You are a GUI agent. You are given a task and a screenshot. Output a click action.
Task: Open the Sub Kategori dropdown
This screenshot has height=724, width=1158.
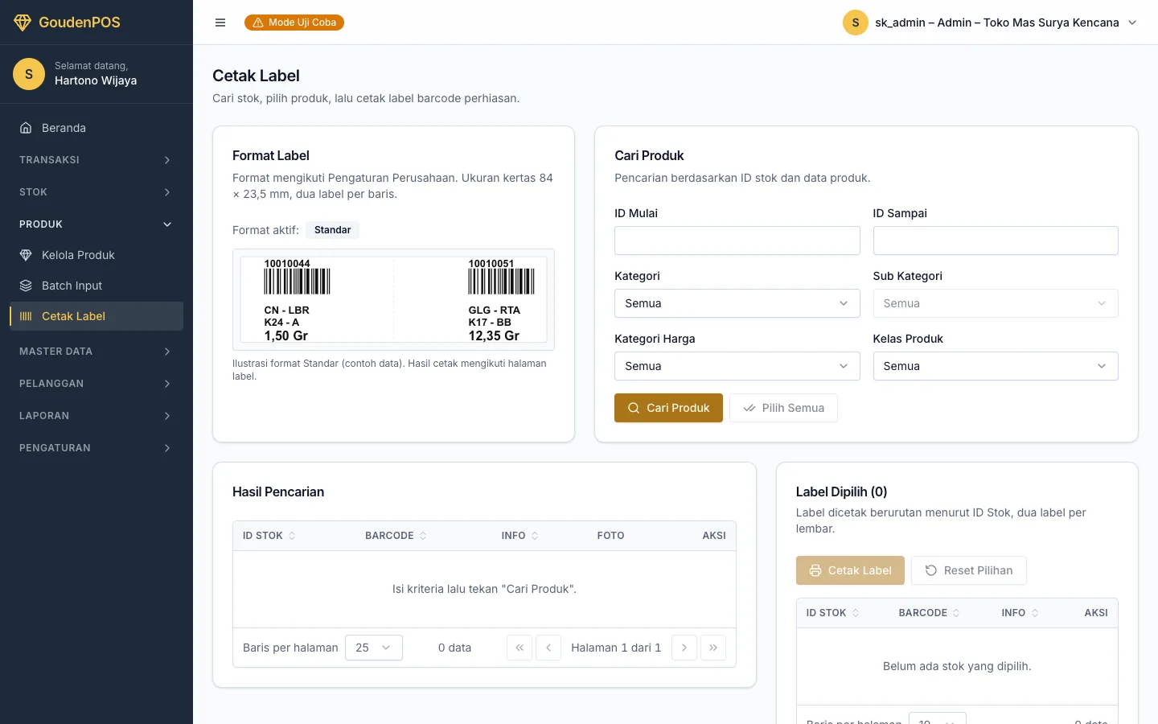click(996, 303)
